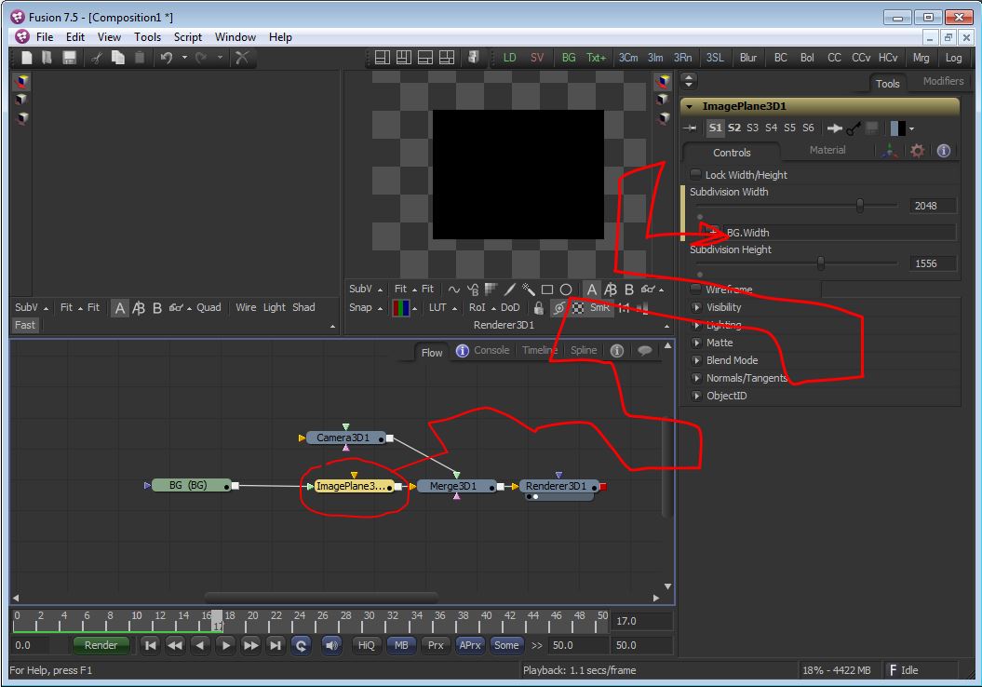Open the Script menu
Viewport: 982px width, 687px height.
click(187, 37)
